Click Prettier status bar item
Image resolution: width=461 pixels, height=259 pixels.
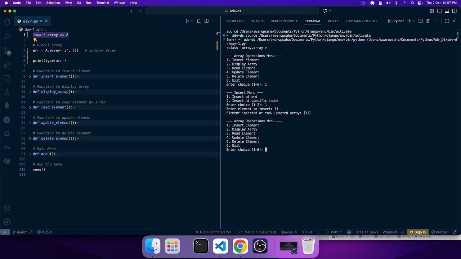pos(439,232)
